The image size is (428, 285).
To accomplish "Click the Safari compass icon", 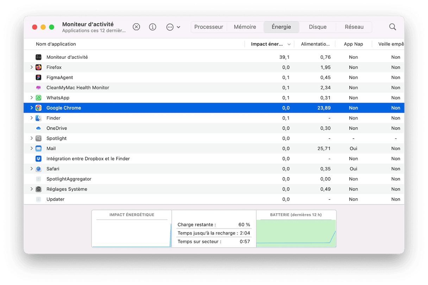I will (x=39, y=169).
